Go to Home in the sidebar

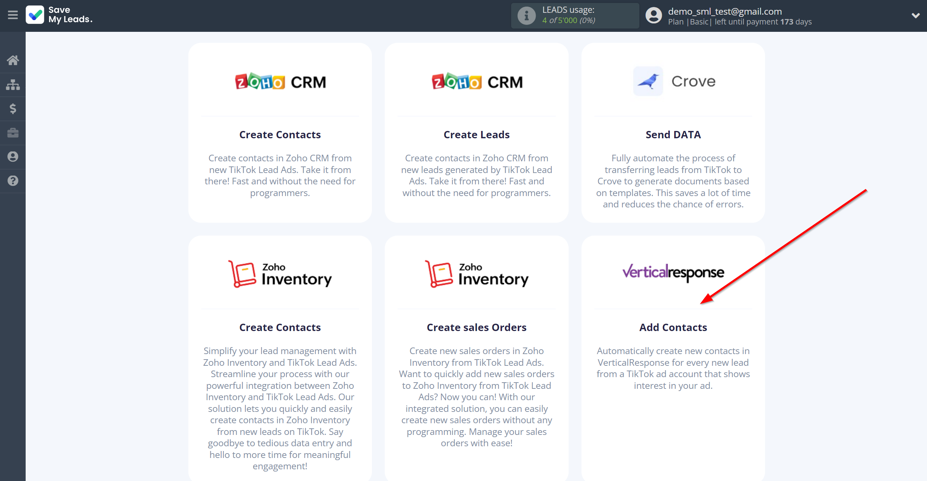(x=13, y=60)
